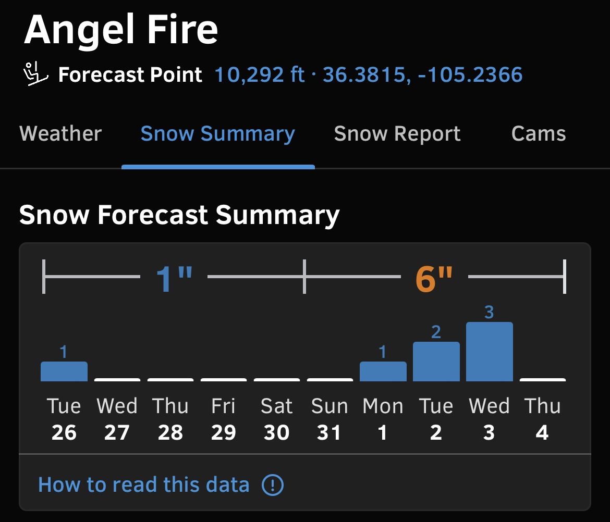Tap the info icon beside How to read

pos(272,484)
